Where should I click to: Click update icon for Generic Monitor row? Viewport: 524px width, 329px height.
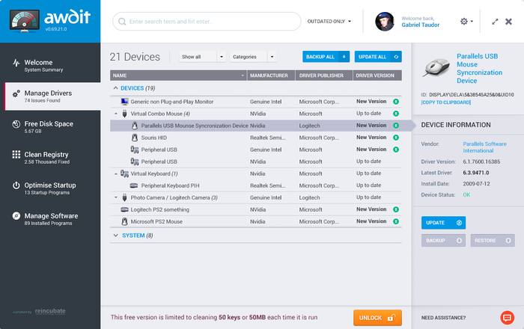396,102
